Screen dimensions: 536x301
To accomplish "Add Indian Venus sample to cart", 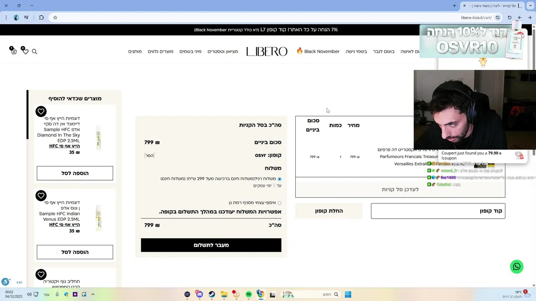I will (x=75, y=252).
